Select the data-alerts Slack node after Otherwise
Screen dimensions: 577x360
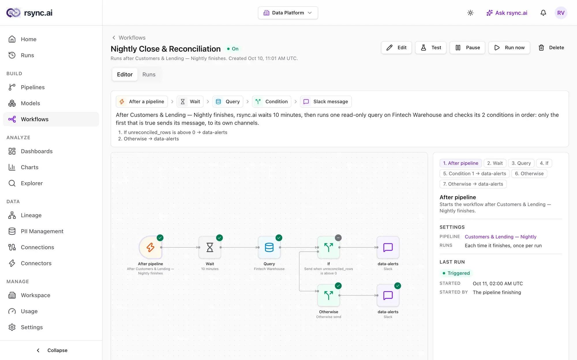click(388, 295)
